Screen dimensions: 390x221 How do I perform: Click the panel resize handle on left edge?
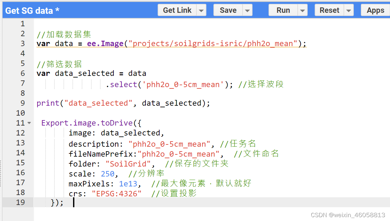[1, 173]
